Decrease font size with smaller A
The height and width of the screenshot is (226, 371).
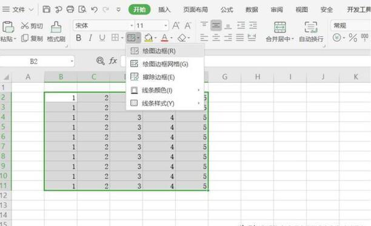tap(188, 25)
